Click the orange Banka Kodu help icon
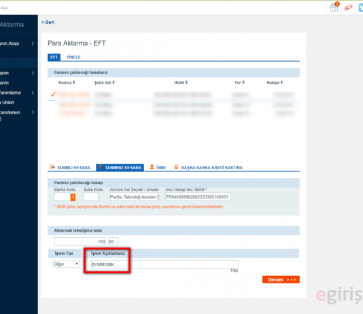This screenshot has width=363, height=314. click(x=73, y=197)
